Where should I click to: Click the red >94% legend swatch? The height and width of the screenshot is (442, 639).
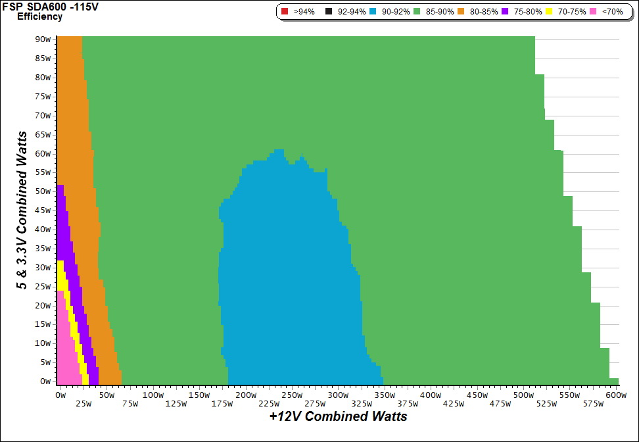pos(284,12)
